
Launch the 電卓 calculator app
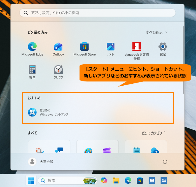pos(32,72)
